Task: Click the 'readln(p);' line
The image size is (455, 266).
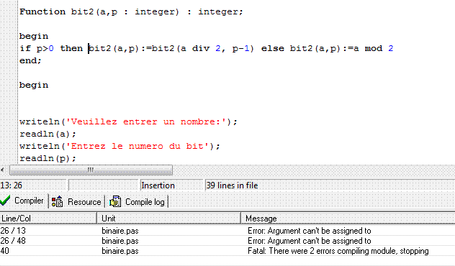Action: (48, 158)
